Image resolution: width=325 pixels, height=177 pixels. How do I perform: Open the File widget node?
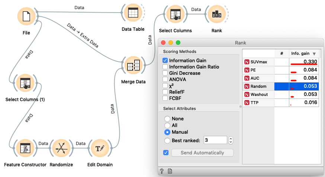click(x=26, y=16)
